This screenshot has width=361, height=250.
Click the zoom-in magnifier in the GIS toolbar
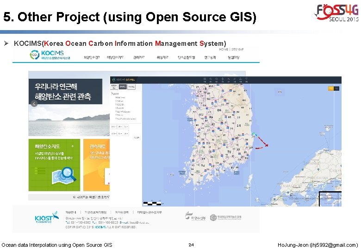[x=211, y=80]
